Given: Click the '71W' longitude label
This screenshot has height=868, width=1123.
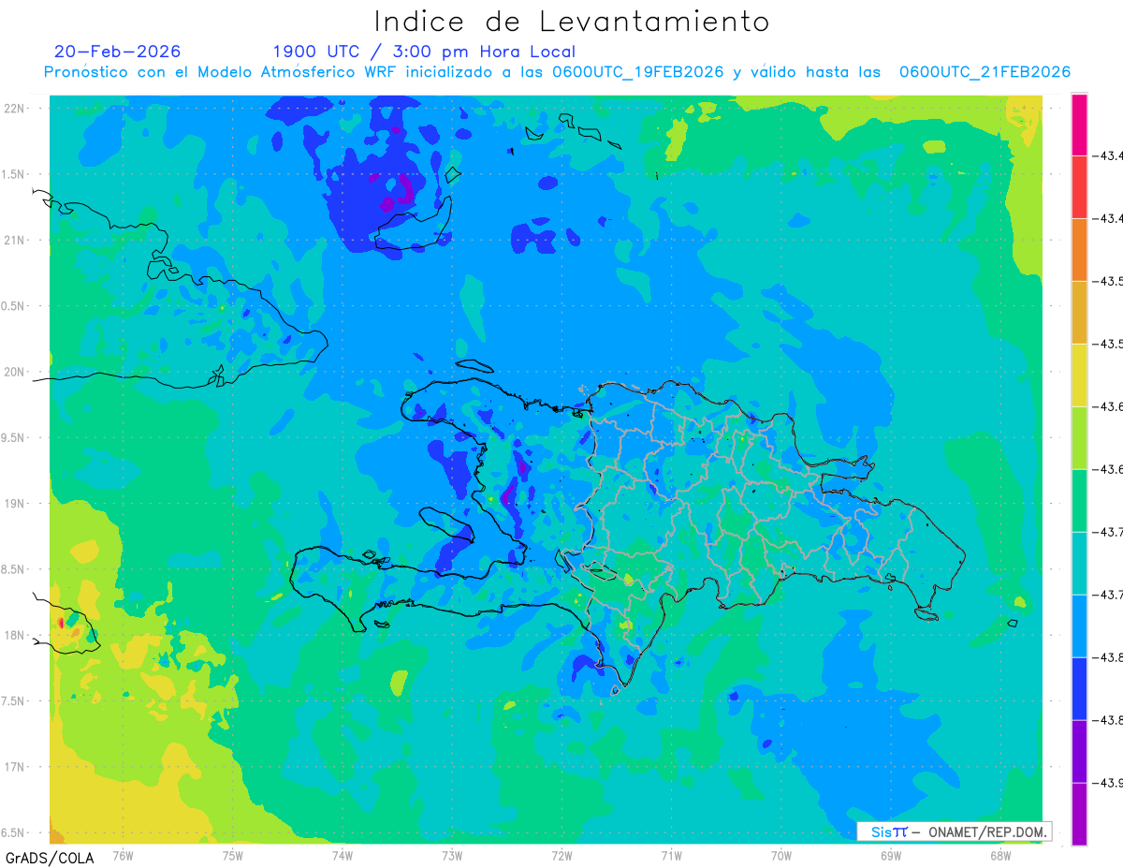Looking at the screenshot, I should pyautogui.click(x=671, y=855).
